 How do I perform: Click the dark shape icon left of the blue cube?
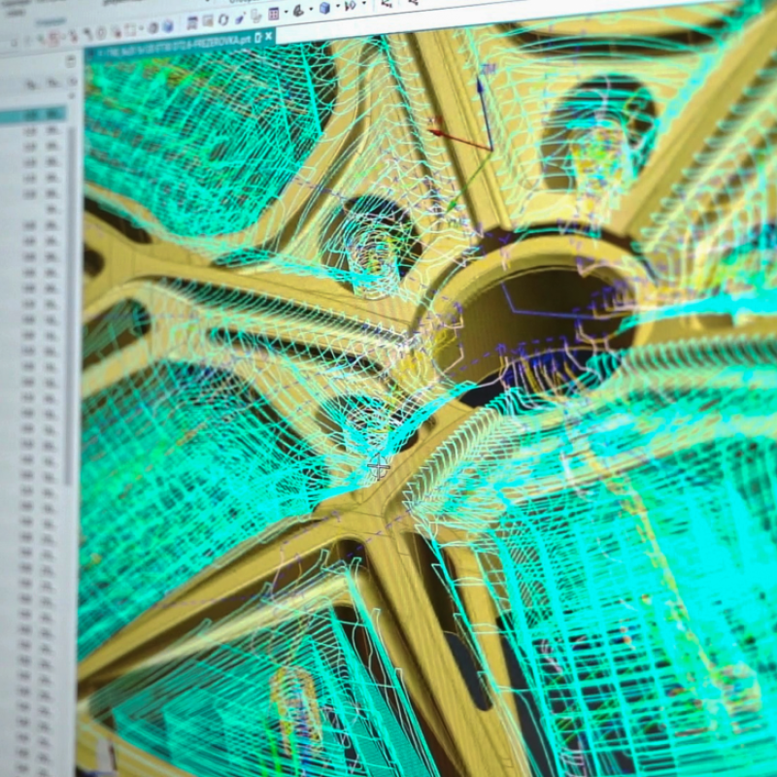pos(299,10)
